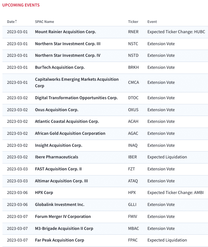Click Expected Ticker Change: AMBI event

(x=176, y=193)
